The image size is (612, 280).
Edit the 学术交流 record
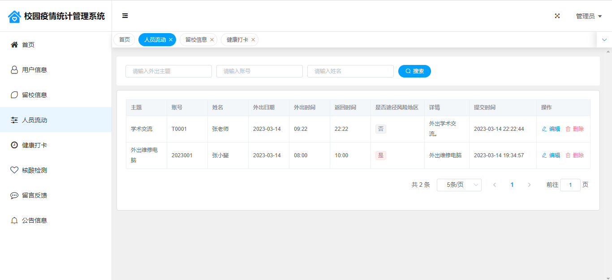click(x=551, y=129)
